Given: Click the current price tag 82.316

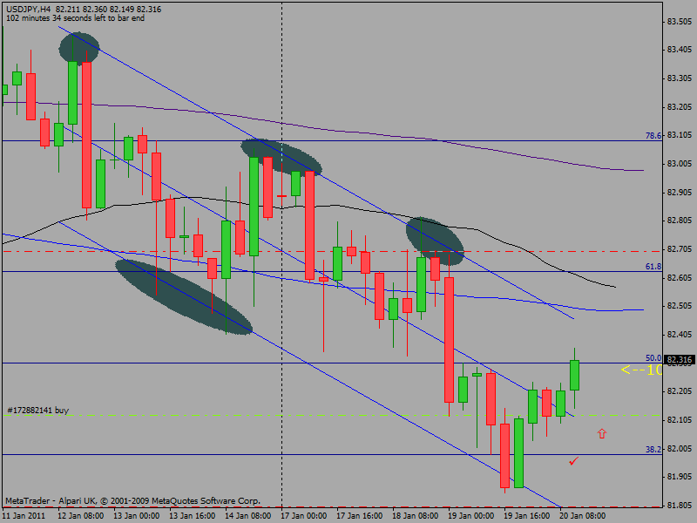Looking at the screenshot, I should click(680, 360).
